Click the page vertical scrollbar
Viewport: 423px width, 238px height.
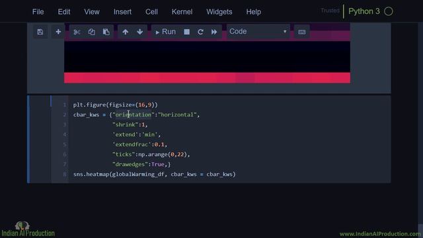[x=420, y=231]
